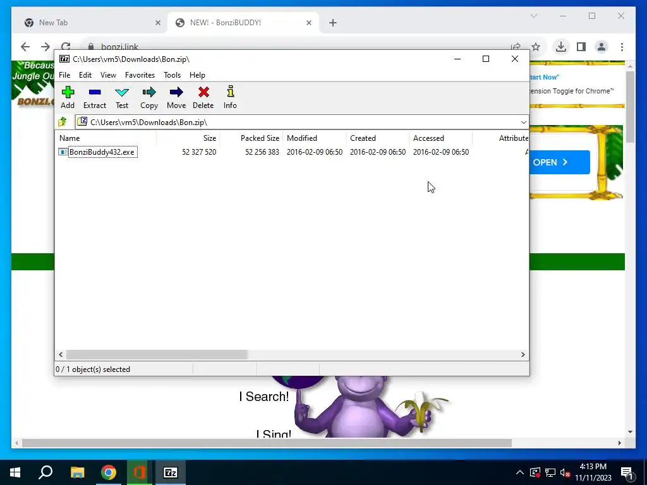The height and width of the screenshot is (485, 647).
Task: Open Windows Start menu
Action: (15, 472)
